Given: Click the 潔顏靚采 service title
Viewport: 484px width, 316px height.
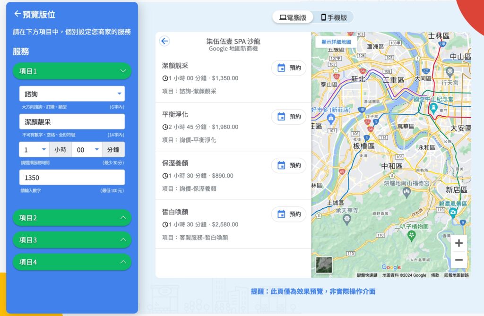Looking at the screenshot, I should pyautogui.click(x=175, y=66).
